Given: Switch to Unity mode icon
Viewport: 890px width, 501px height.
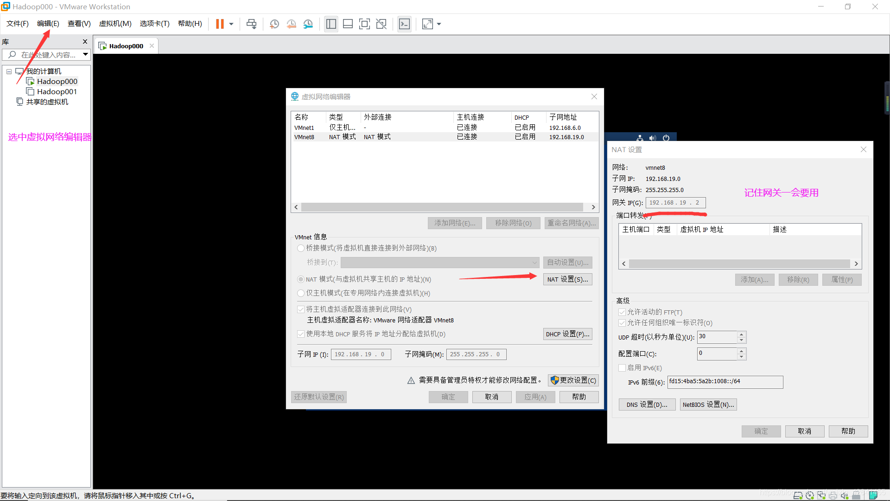Looking at the screenshot, I should pyautogui.click(x=381, y=24).
